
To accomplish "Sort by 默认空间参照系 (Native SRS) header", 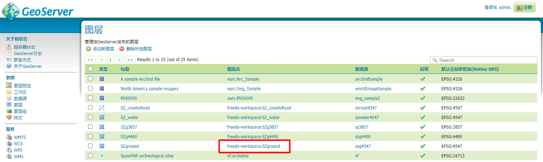I will point(470,69).
